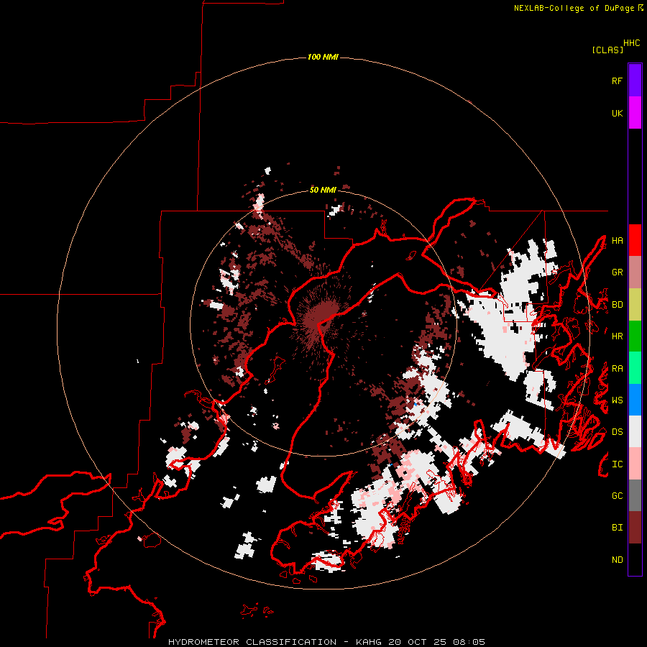Select the GC gray legend swatch
The height and width of the screenshot is (647, 647).
(x=635, y=495)
